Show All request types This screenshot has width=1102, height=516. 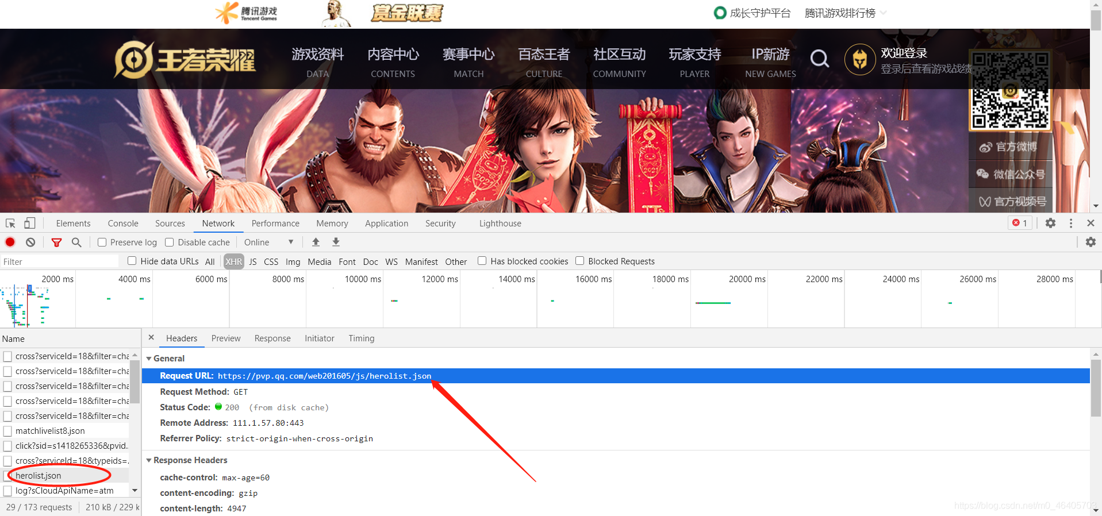tap(210, 261)
